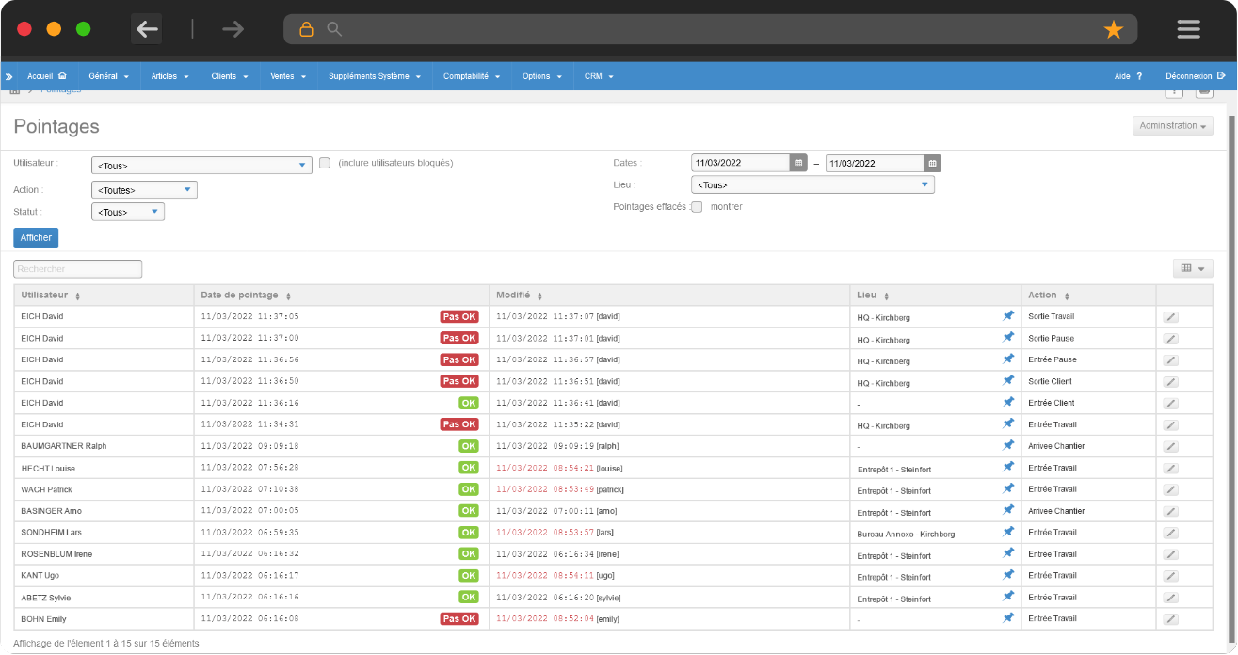This screenshot has height=655, width=1238.
Task: Edit the HECHT Louise row with the pencil icon
Action: point(1170,468)
